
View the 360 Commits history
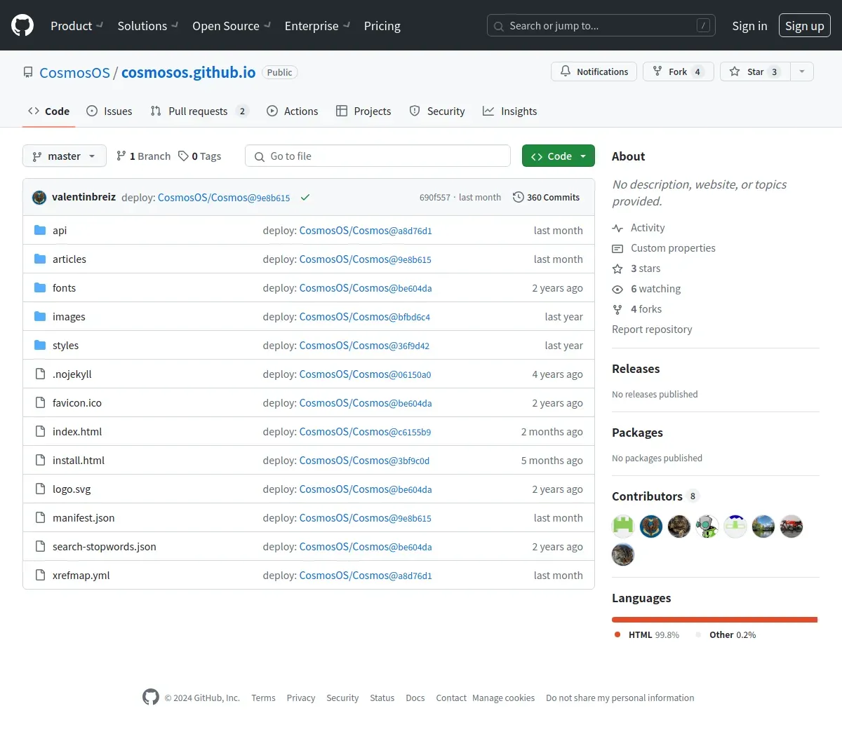[x=547, y=197]
